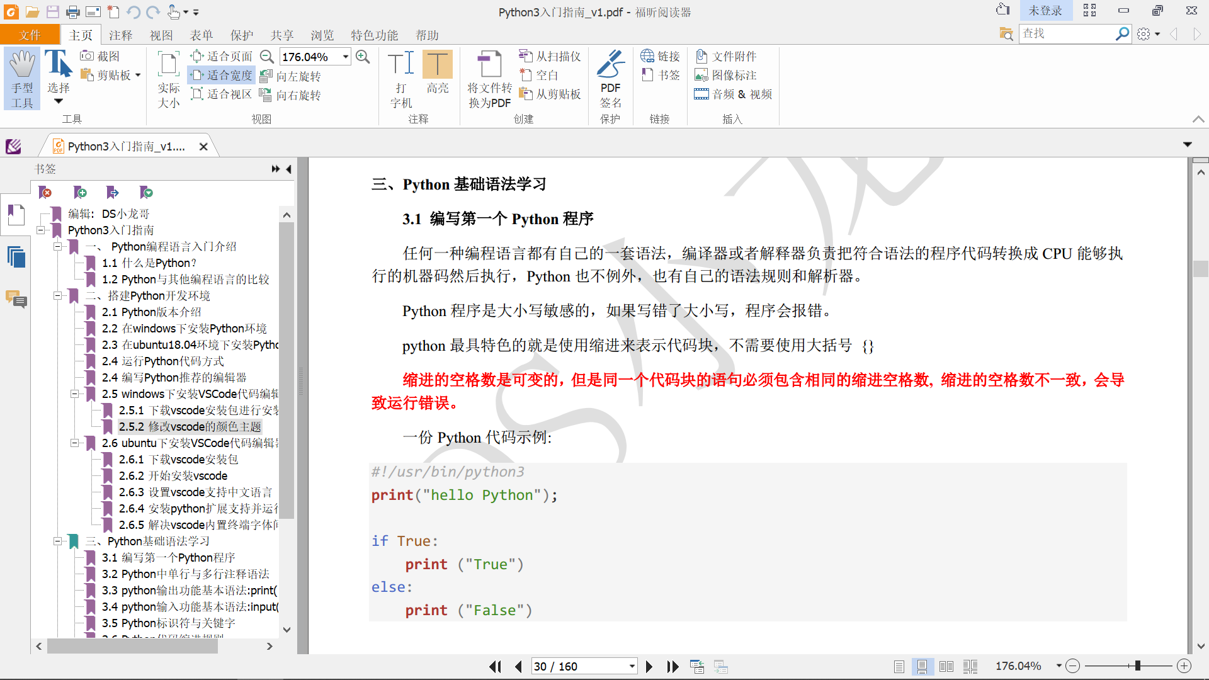Enable facing two-page display mode
Viewport: 1209px width, 680px height.
946,666
